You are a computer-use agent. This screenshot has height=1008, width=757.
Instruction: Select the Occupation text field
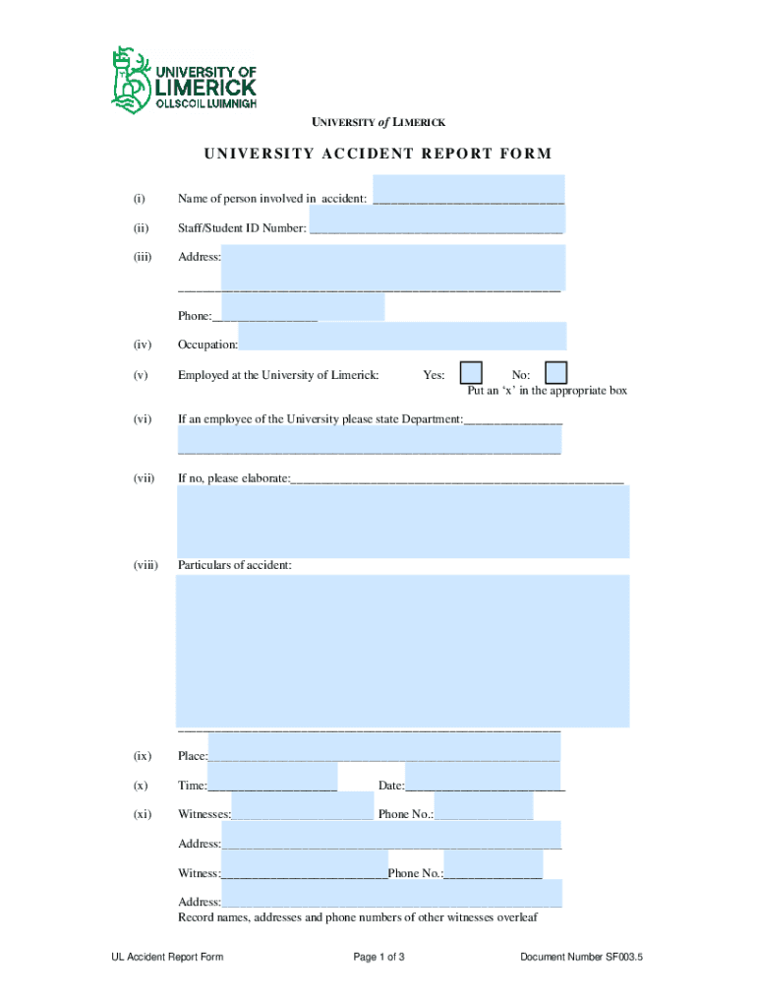(x=402, y=337)
